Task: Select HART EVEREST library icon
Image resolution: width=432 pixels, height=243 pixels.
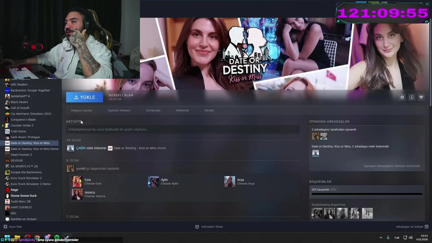Action: click(7, 207)
